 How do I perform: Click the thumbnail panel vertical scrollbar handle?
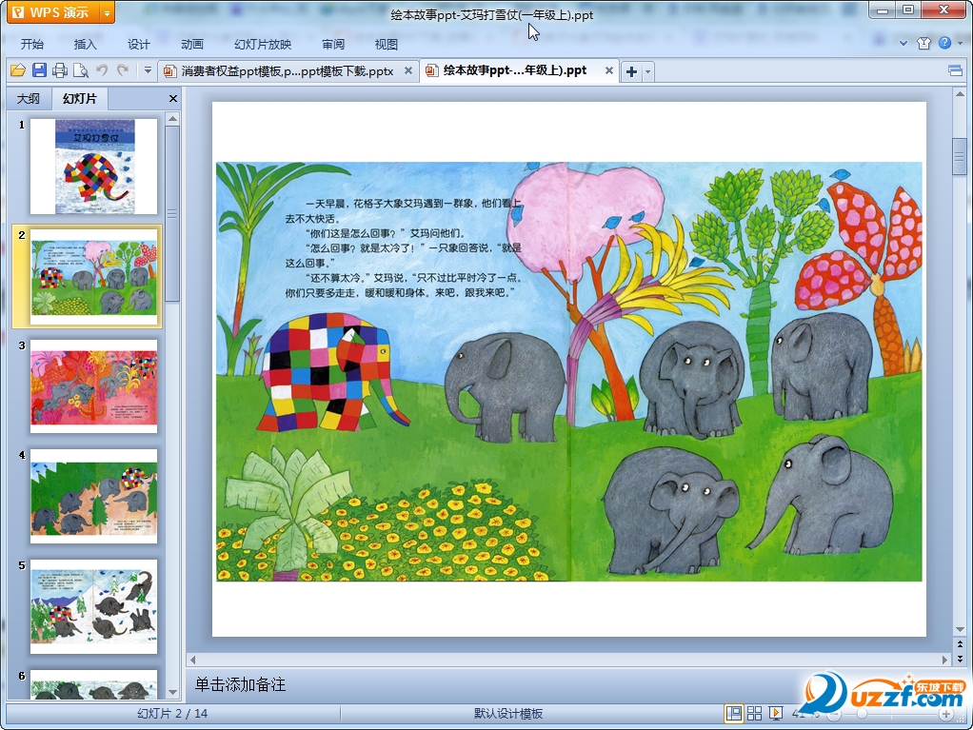[173, 214]
